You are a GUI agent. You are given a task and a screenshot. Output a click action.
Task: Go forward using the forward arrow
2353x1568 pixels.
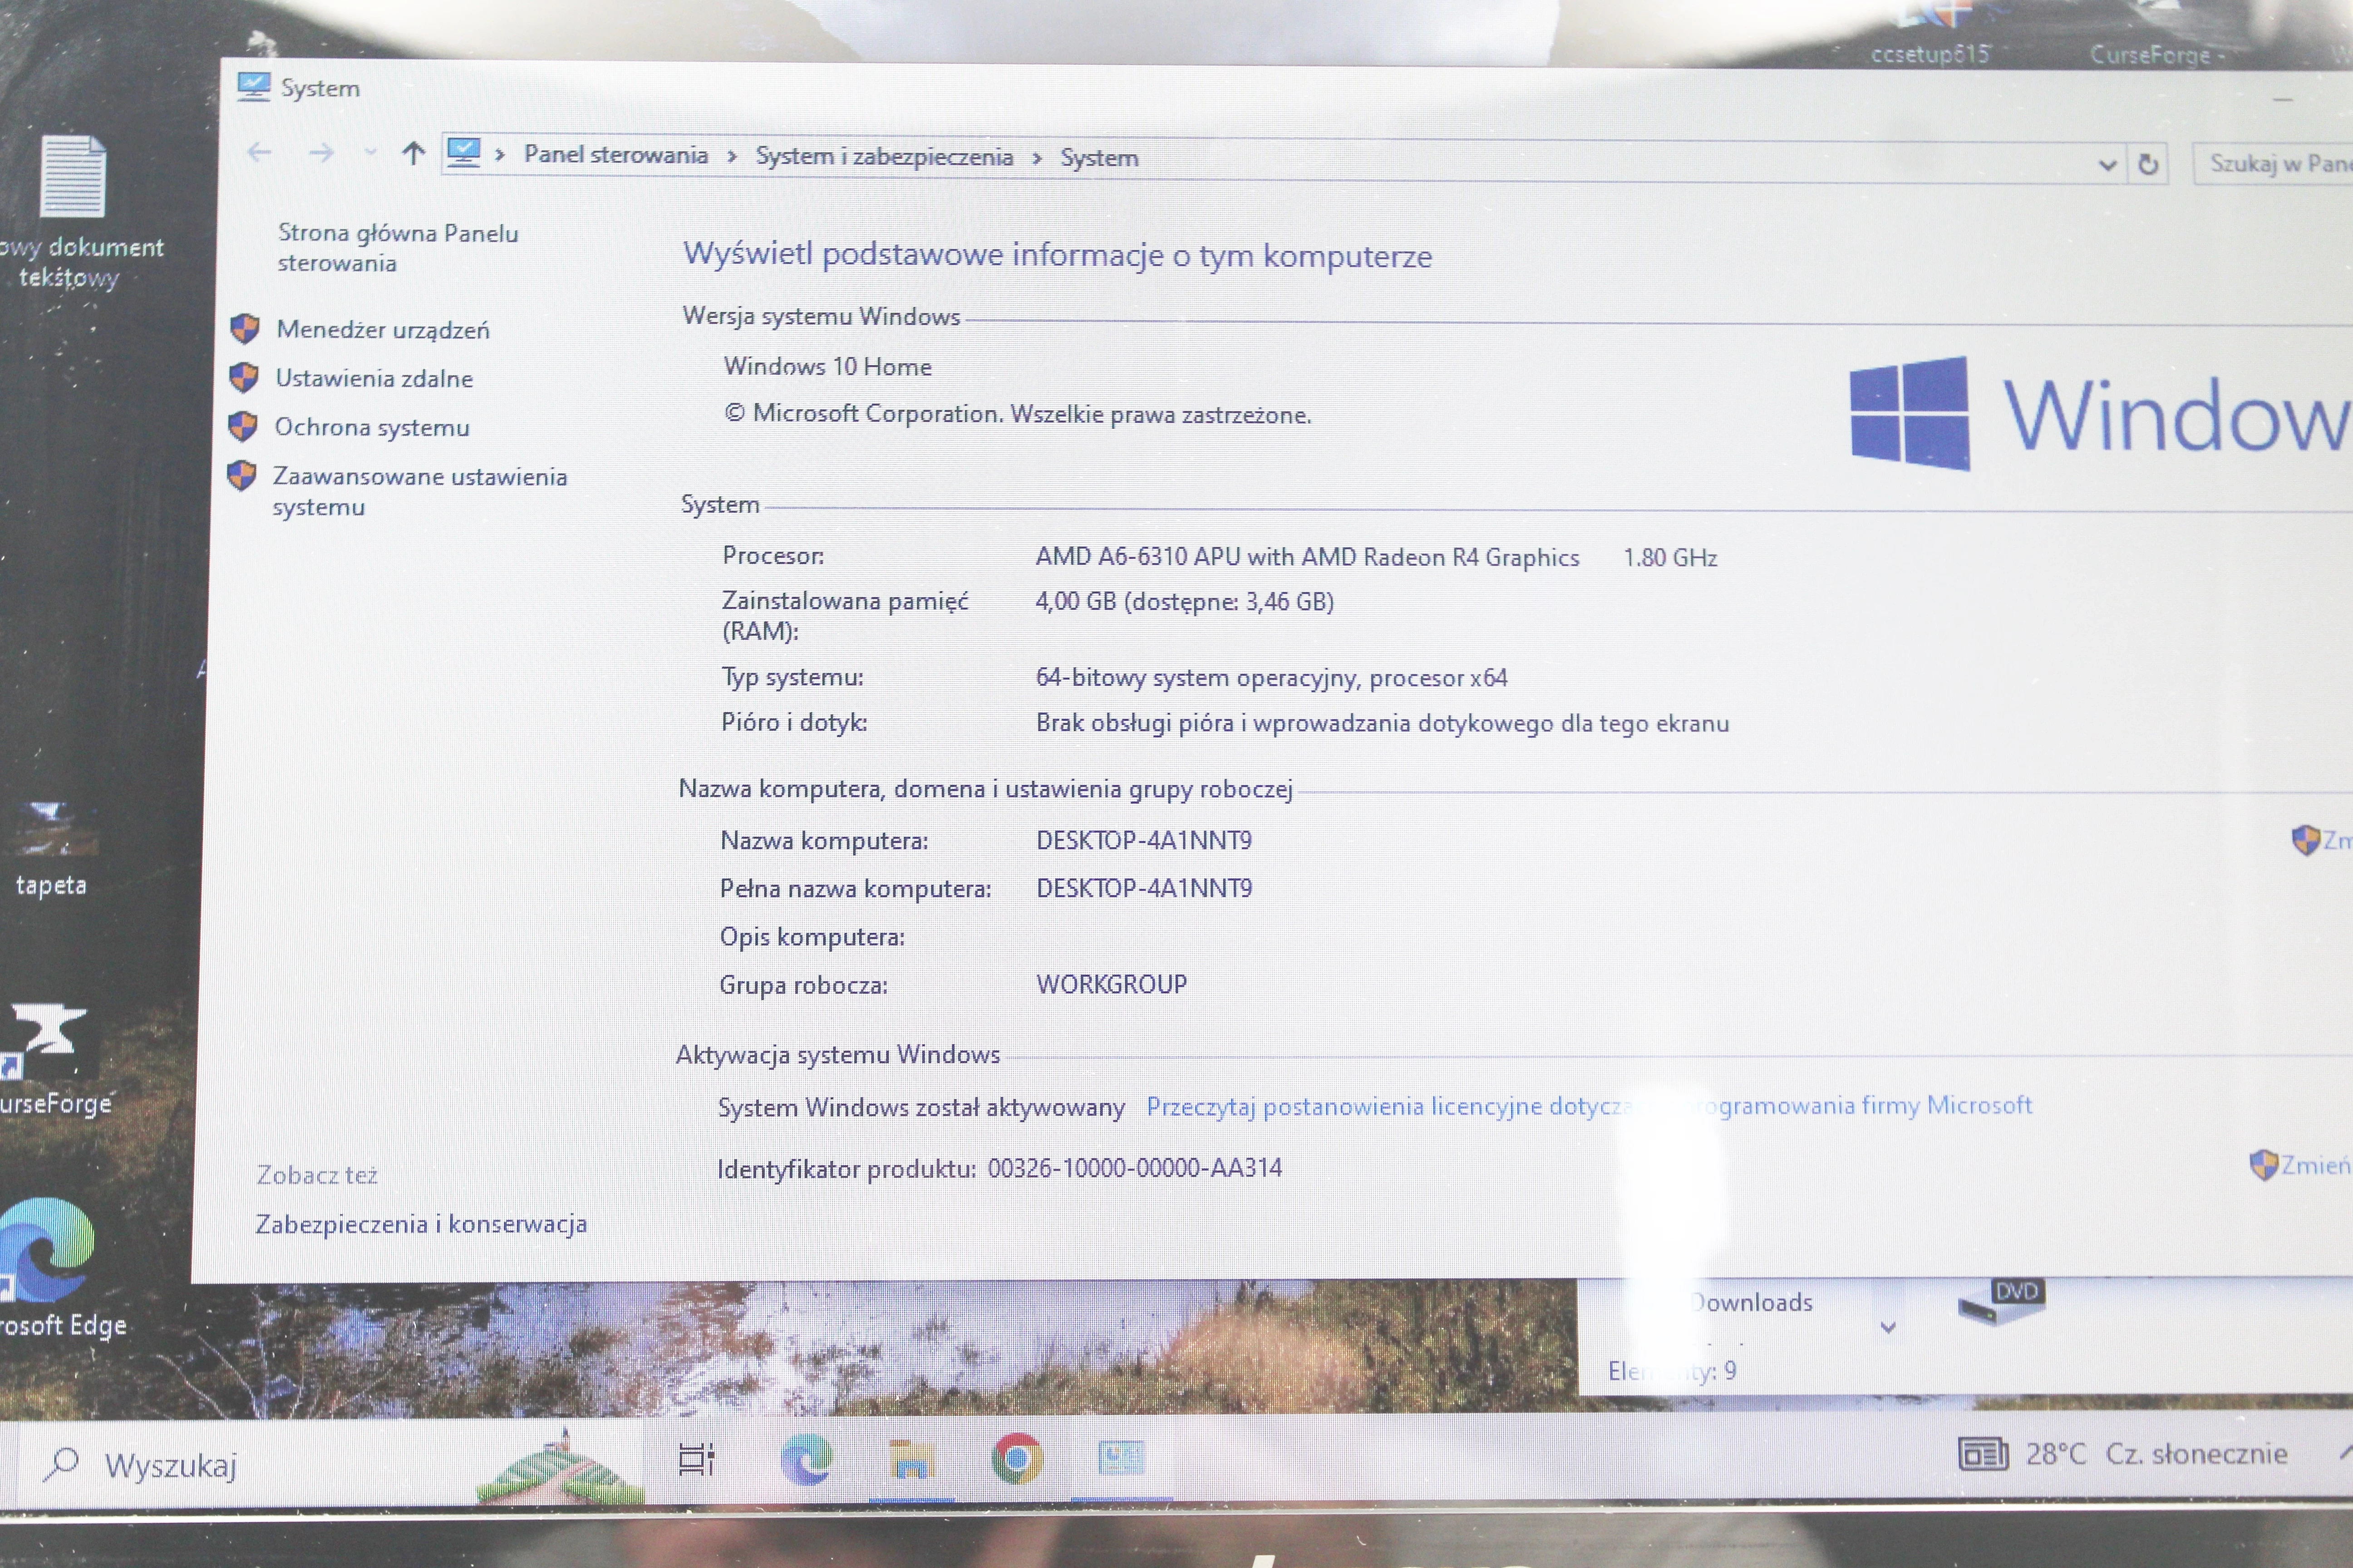click(321, 153)
